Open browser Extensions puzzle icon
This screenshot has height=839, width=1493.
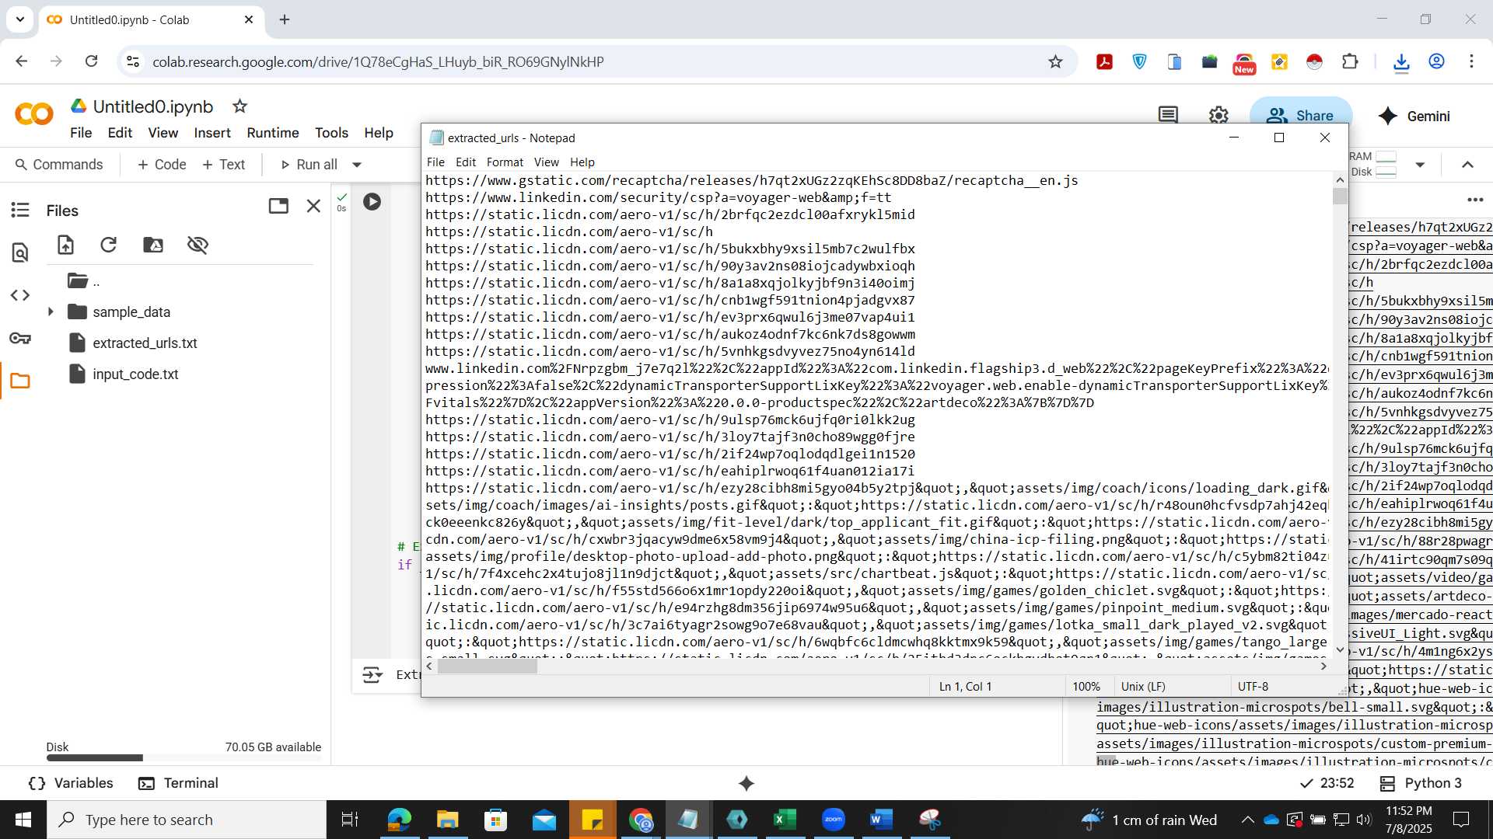tap(1351, 61)
